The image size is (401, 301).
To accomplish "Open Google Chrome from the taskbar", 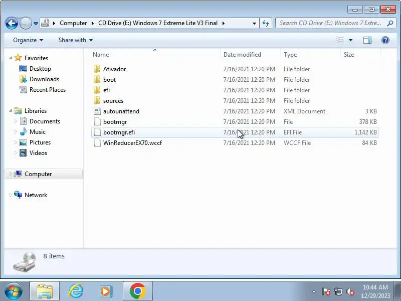I will 137,291.
